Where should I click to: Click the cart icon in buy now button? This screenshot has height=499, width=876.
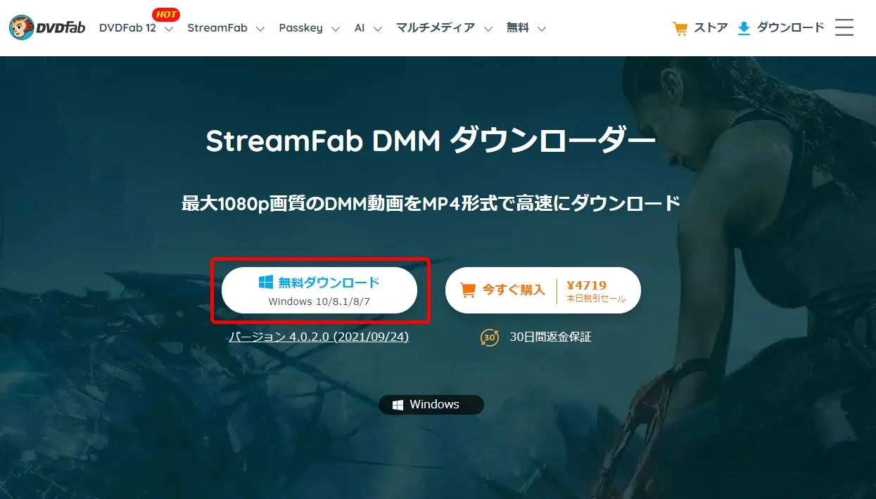point(467,290)
